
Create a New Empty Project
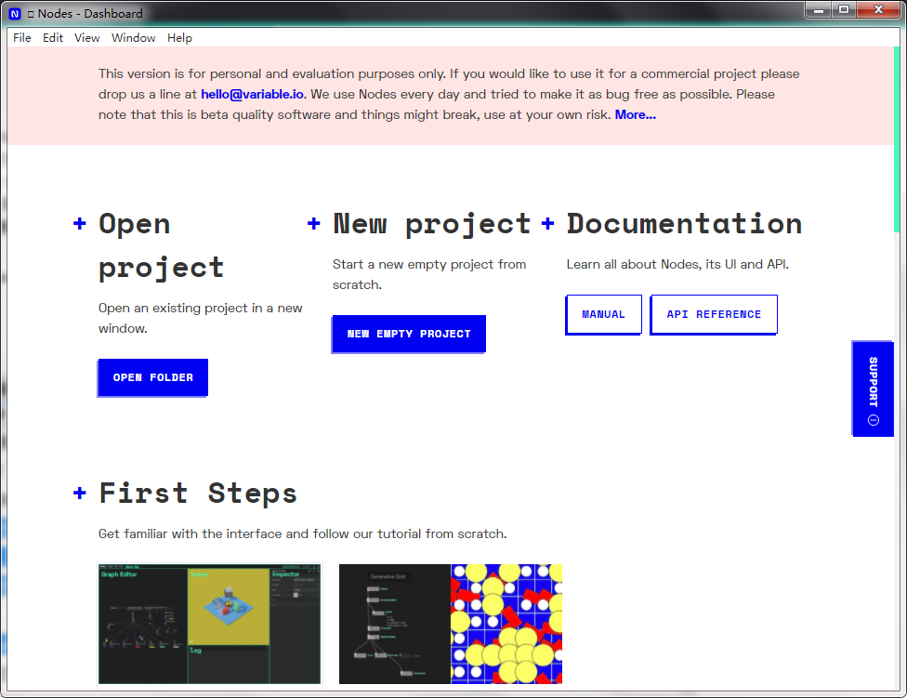click(x=409, y=334)
